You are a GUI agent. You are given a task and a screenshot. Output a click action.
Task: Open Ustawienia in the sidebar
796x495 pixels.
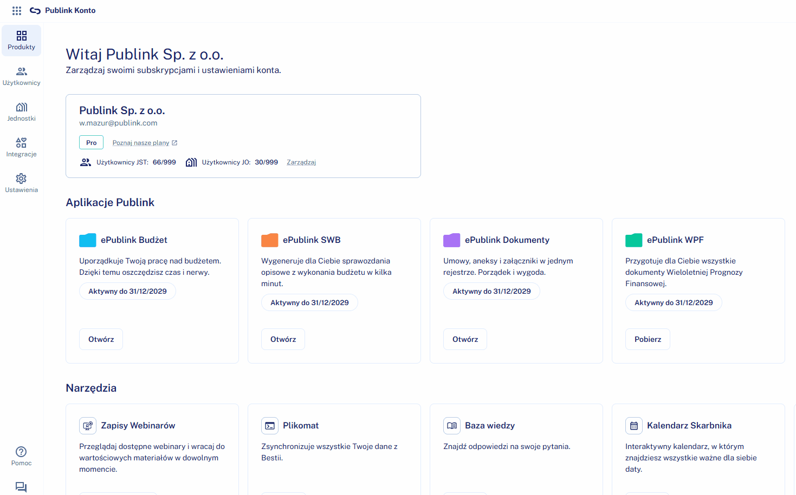[x=22, y=183]
